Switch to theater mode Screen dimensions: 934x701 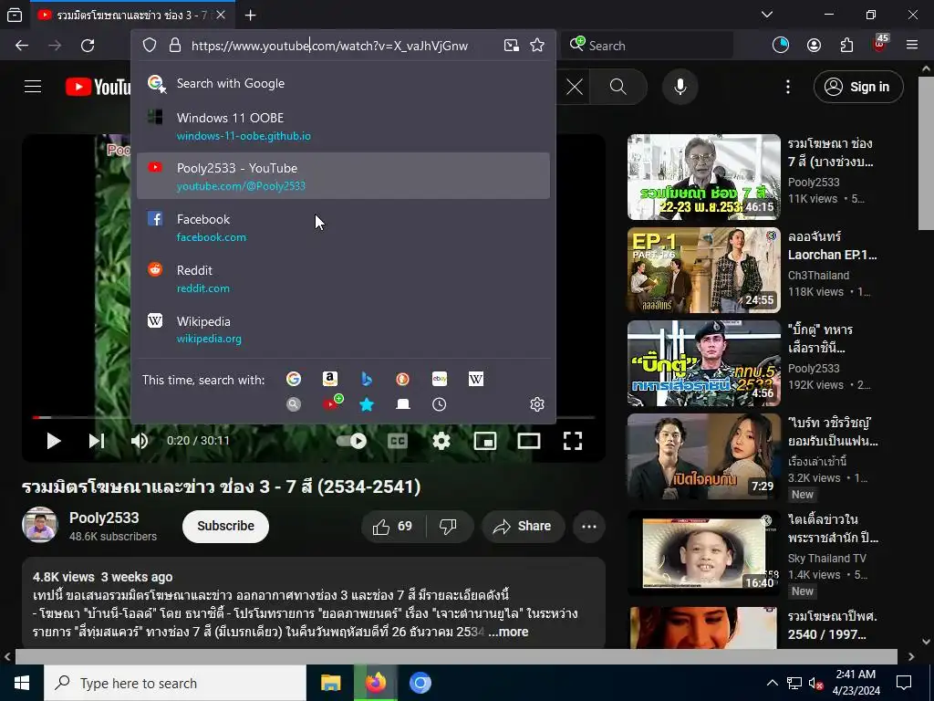[529, 441]
